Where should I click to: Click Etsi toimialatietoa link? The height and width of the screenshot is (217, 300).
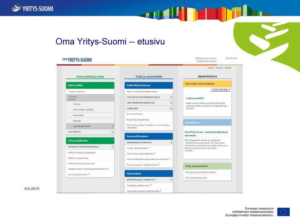pyautogui.click(x=135, y=114)
